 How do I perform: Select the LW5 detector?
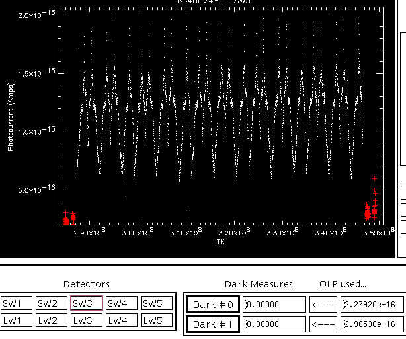(x=157, y=320)
